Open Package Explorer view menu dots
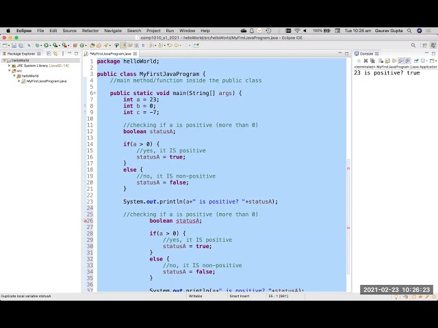 [63, 53]
